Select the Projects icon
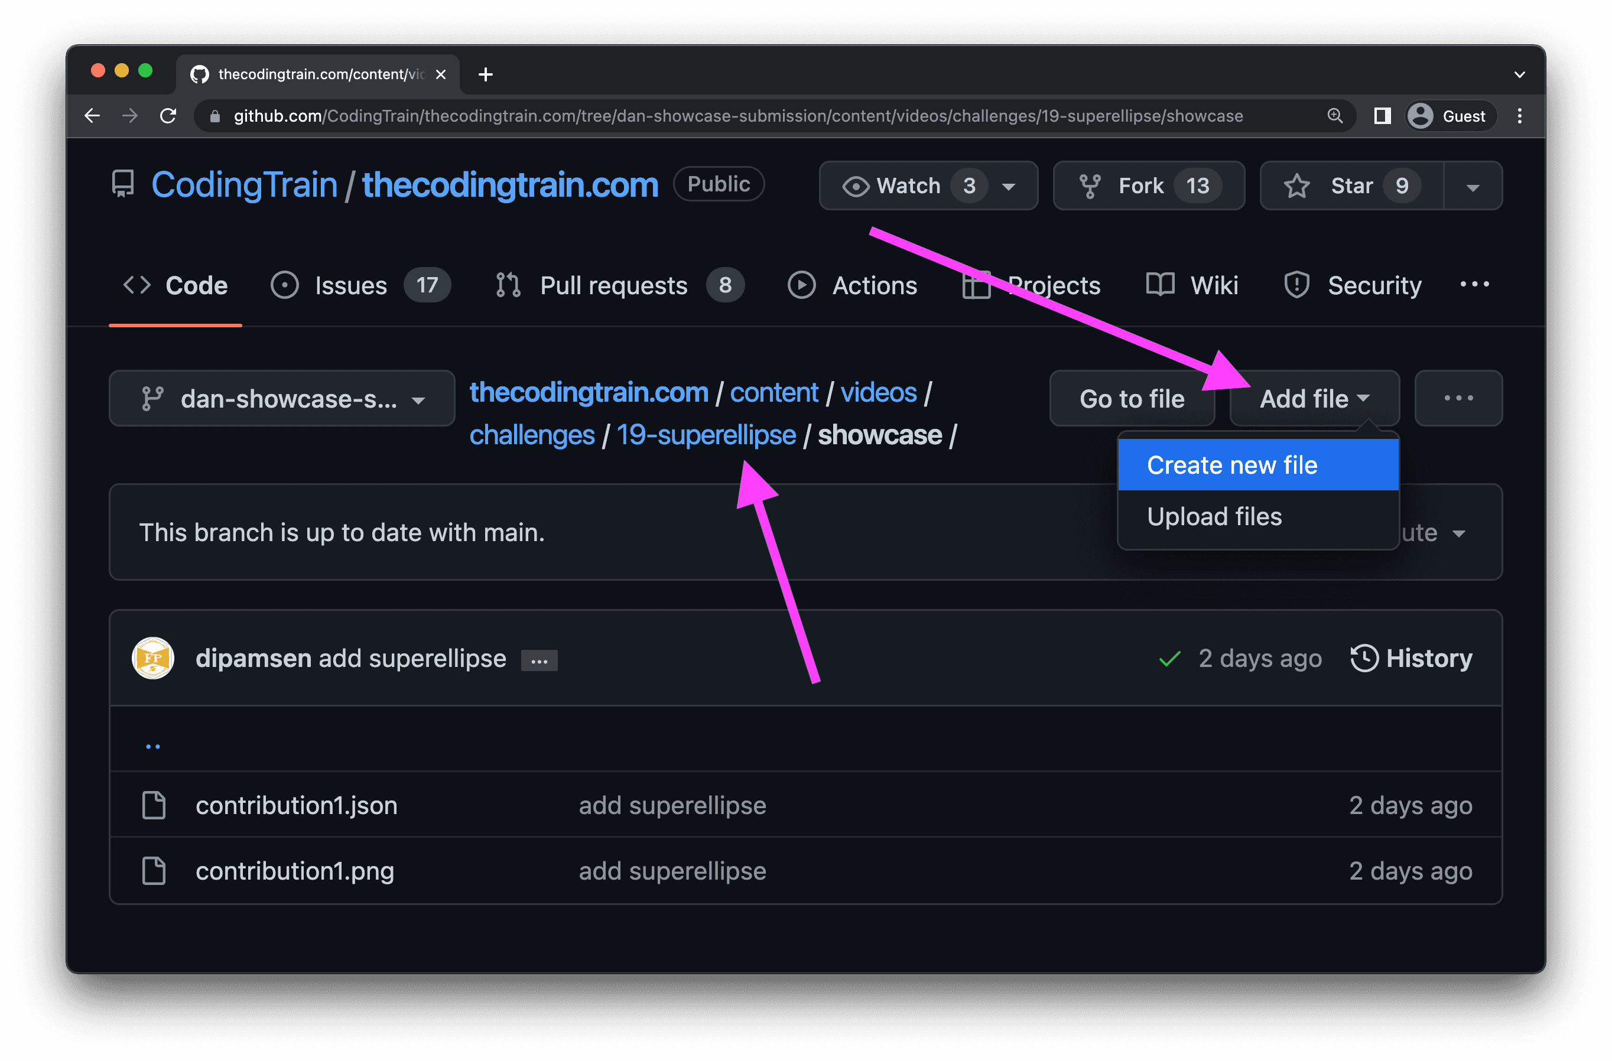 click(x=976, y=285)
